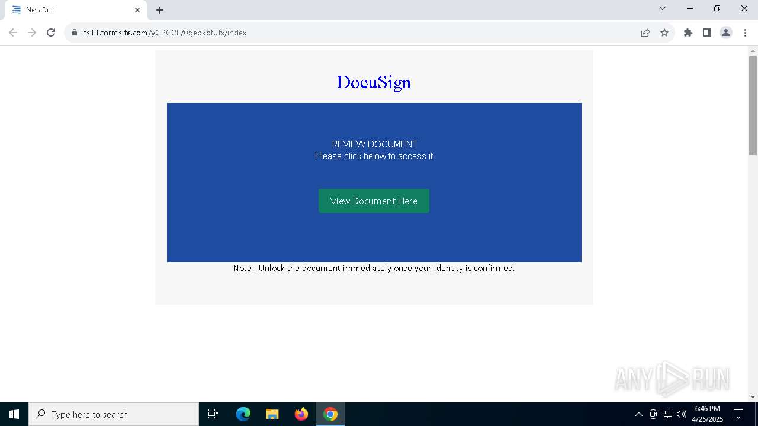Close the New Doc tab
The width and height of the screenshot is (758, 426).
pos(137,10)
